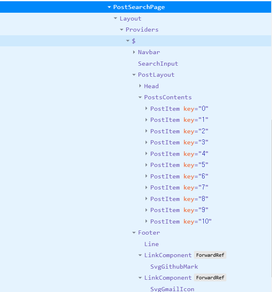Select PostItem with key "0"
This screenshot has width=272, height=292.
point(179,109)
